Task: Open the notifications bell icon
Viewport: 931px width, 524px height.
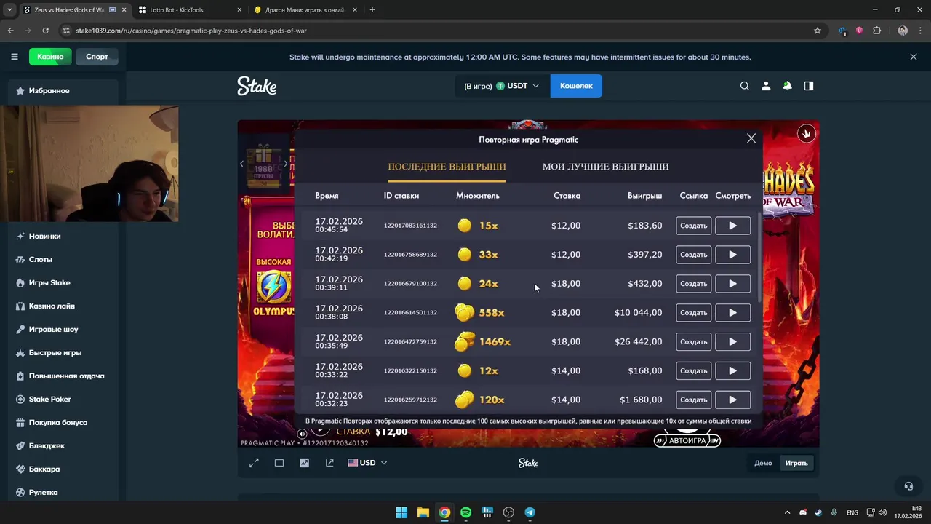Action: [787, 86]
